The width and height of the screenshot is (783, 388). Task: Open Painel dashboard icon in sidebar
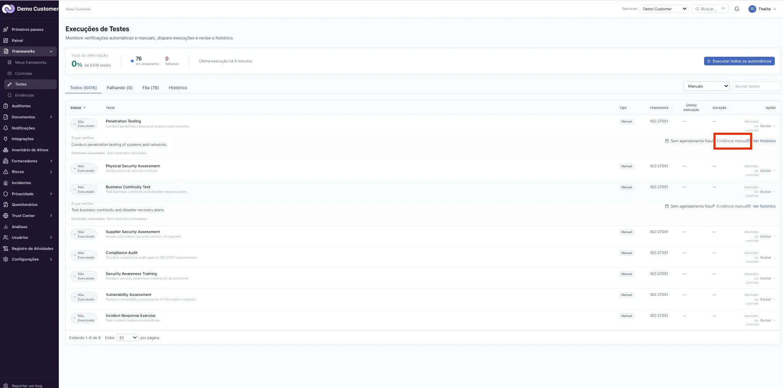click(x=6, y=40)
